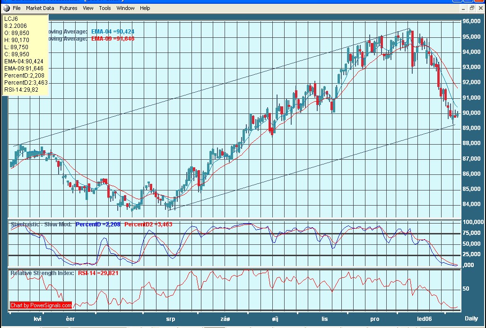This screenshot has width=486, height=328.
Task: Click the application icon beside File
Action: [7, 8]
